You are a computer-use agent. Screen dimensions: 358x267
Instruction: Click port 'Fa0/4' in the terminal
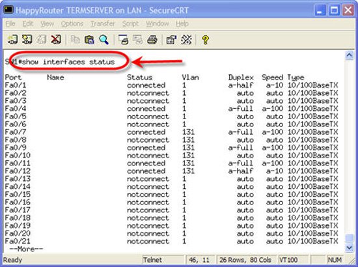tap(16, 109)
